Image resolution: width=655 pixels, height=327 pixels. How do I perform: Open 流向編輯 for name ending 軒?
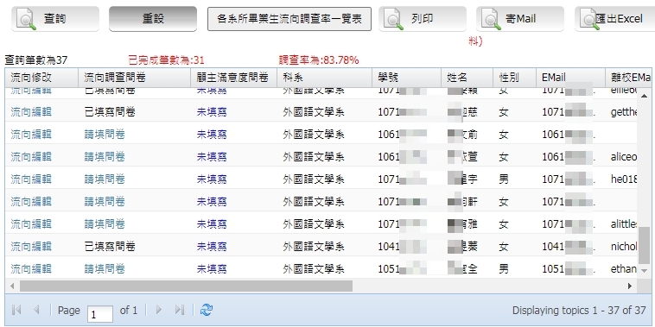31,202
